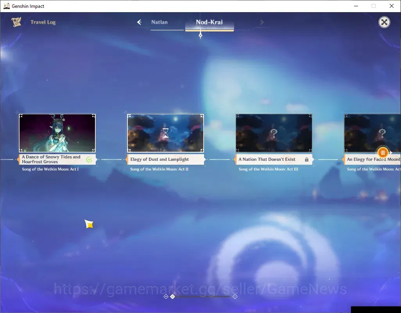Viewport: 401px width, 313px height.
Task: Open the Elegy of Dust and Lamplight thumbnail
Action: coord(165,133)
